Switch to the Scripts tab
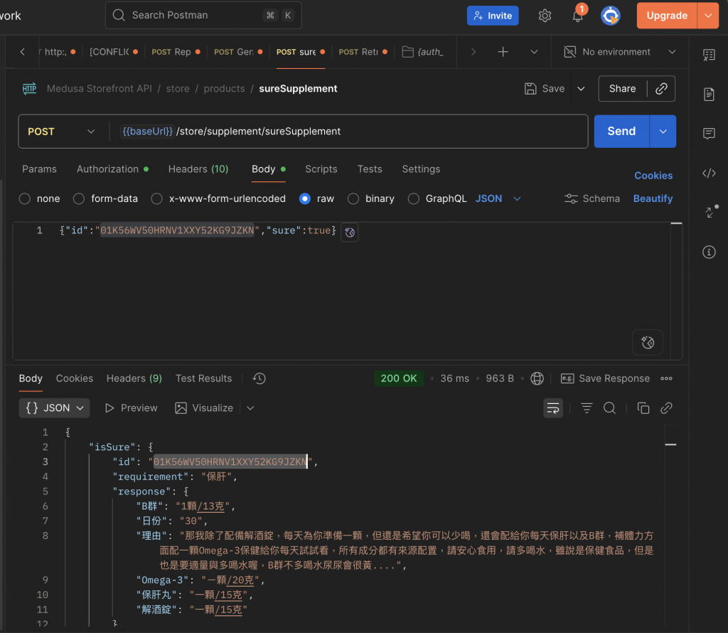 [x=321, y=169]
